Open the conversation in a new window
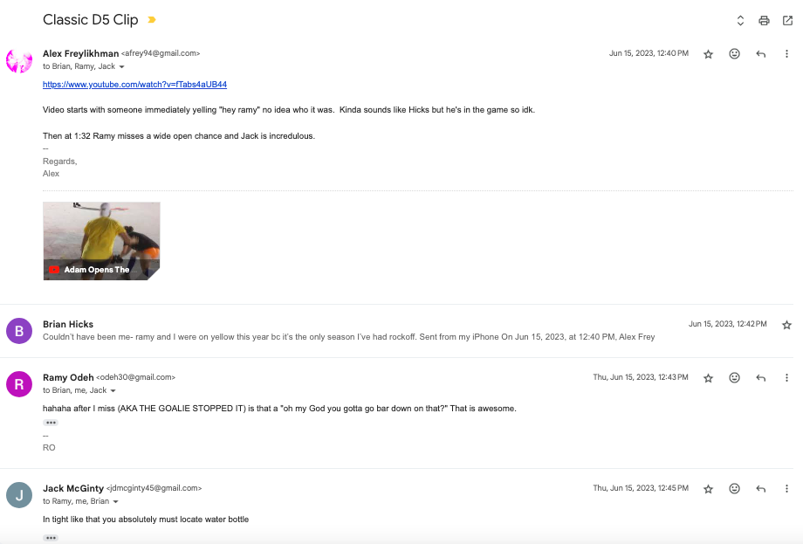 [787, 20]
